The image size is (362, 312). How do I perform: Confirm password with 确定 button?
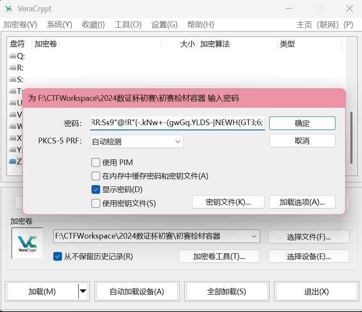coord(302,123)
